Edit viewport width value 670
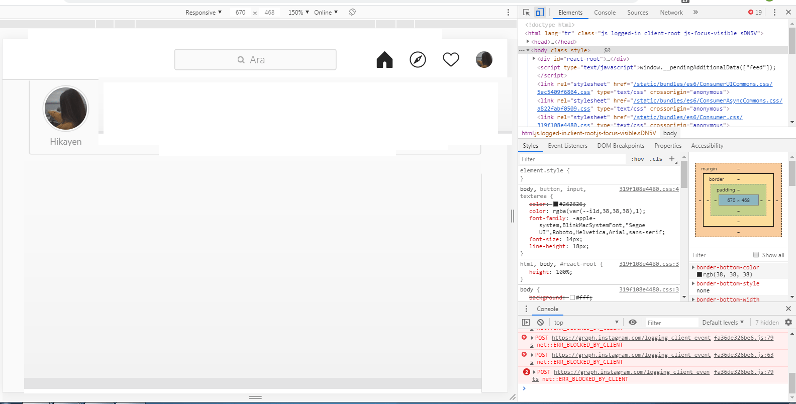The image size is (796, 404). click(241, 12)
